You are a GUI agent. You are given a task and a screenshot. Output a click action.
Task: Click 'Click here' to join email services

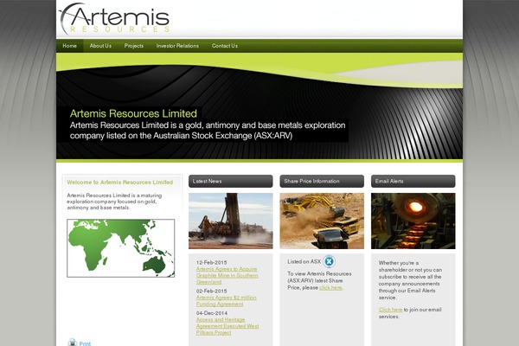(391, 310)
